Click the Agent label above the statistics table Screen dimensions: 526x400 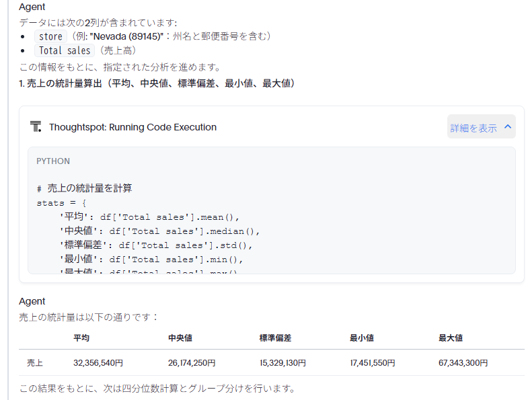32,301
